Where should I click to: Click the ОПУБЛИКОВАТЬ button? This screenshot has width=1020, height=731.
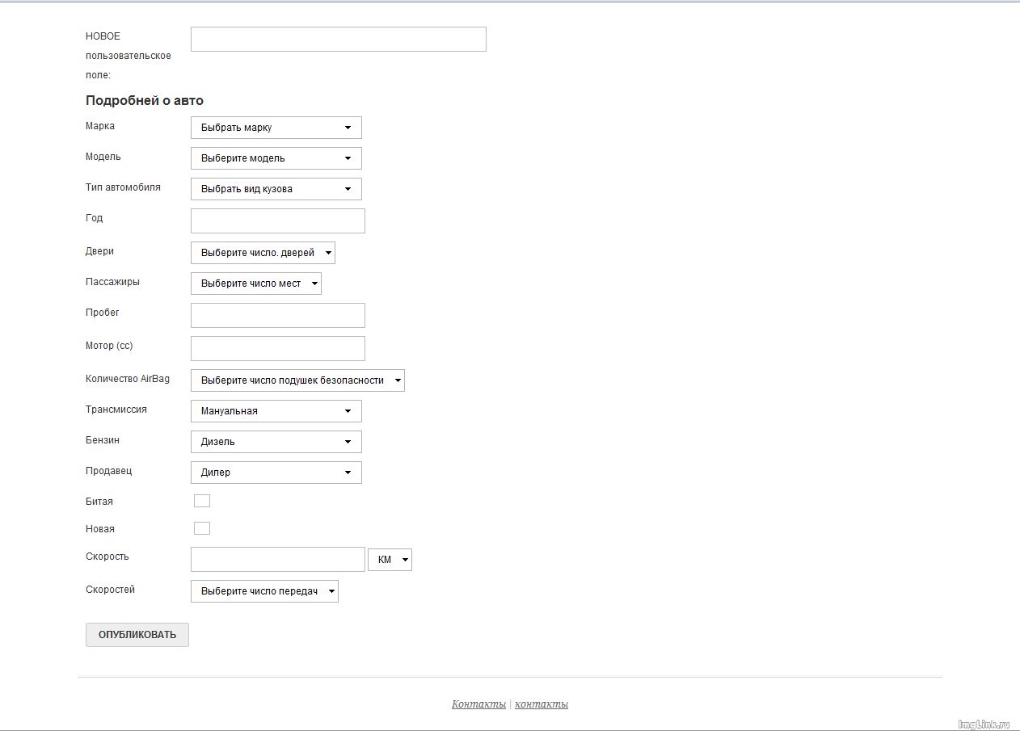pyautogui.click(x=137, y=635)
